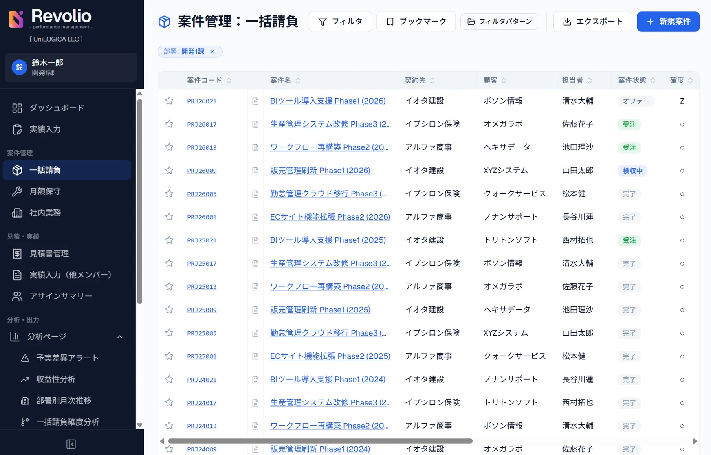Click the sidebar scroll-up arrow
Screen dimensions: 711x455
tap(139, 94)
